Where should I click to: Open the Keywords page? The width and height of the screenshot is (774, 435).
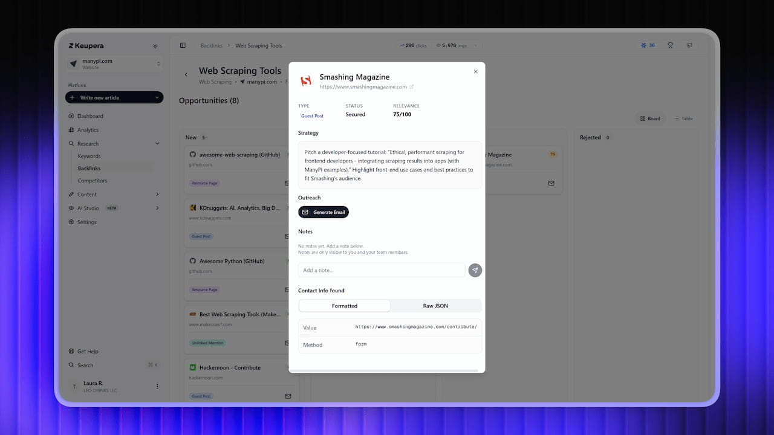(89, 156)
